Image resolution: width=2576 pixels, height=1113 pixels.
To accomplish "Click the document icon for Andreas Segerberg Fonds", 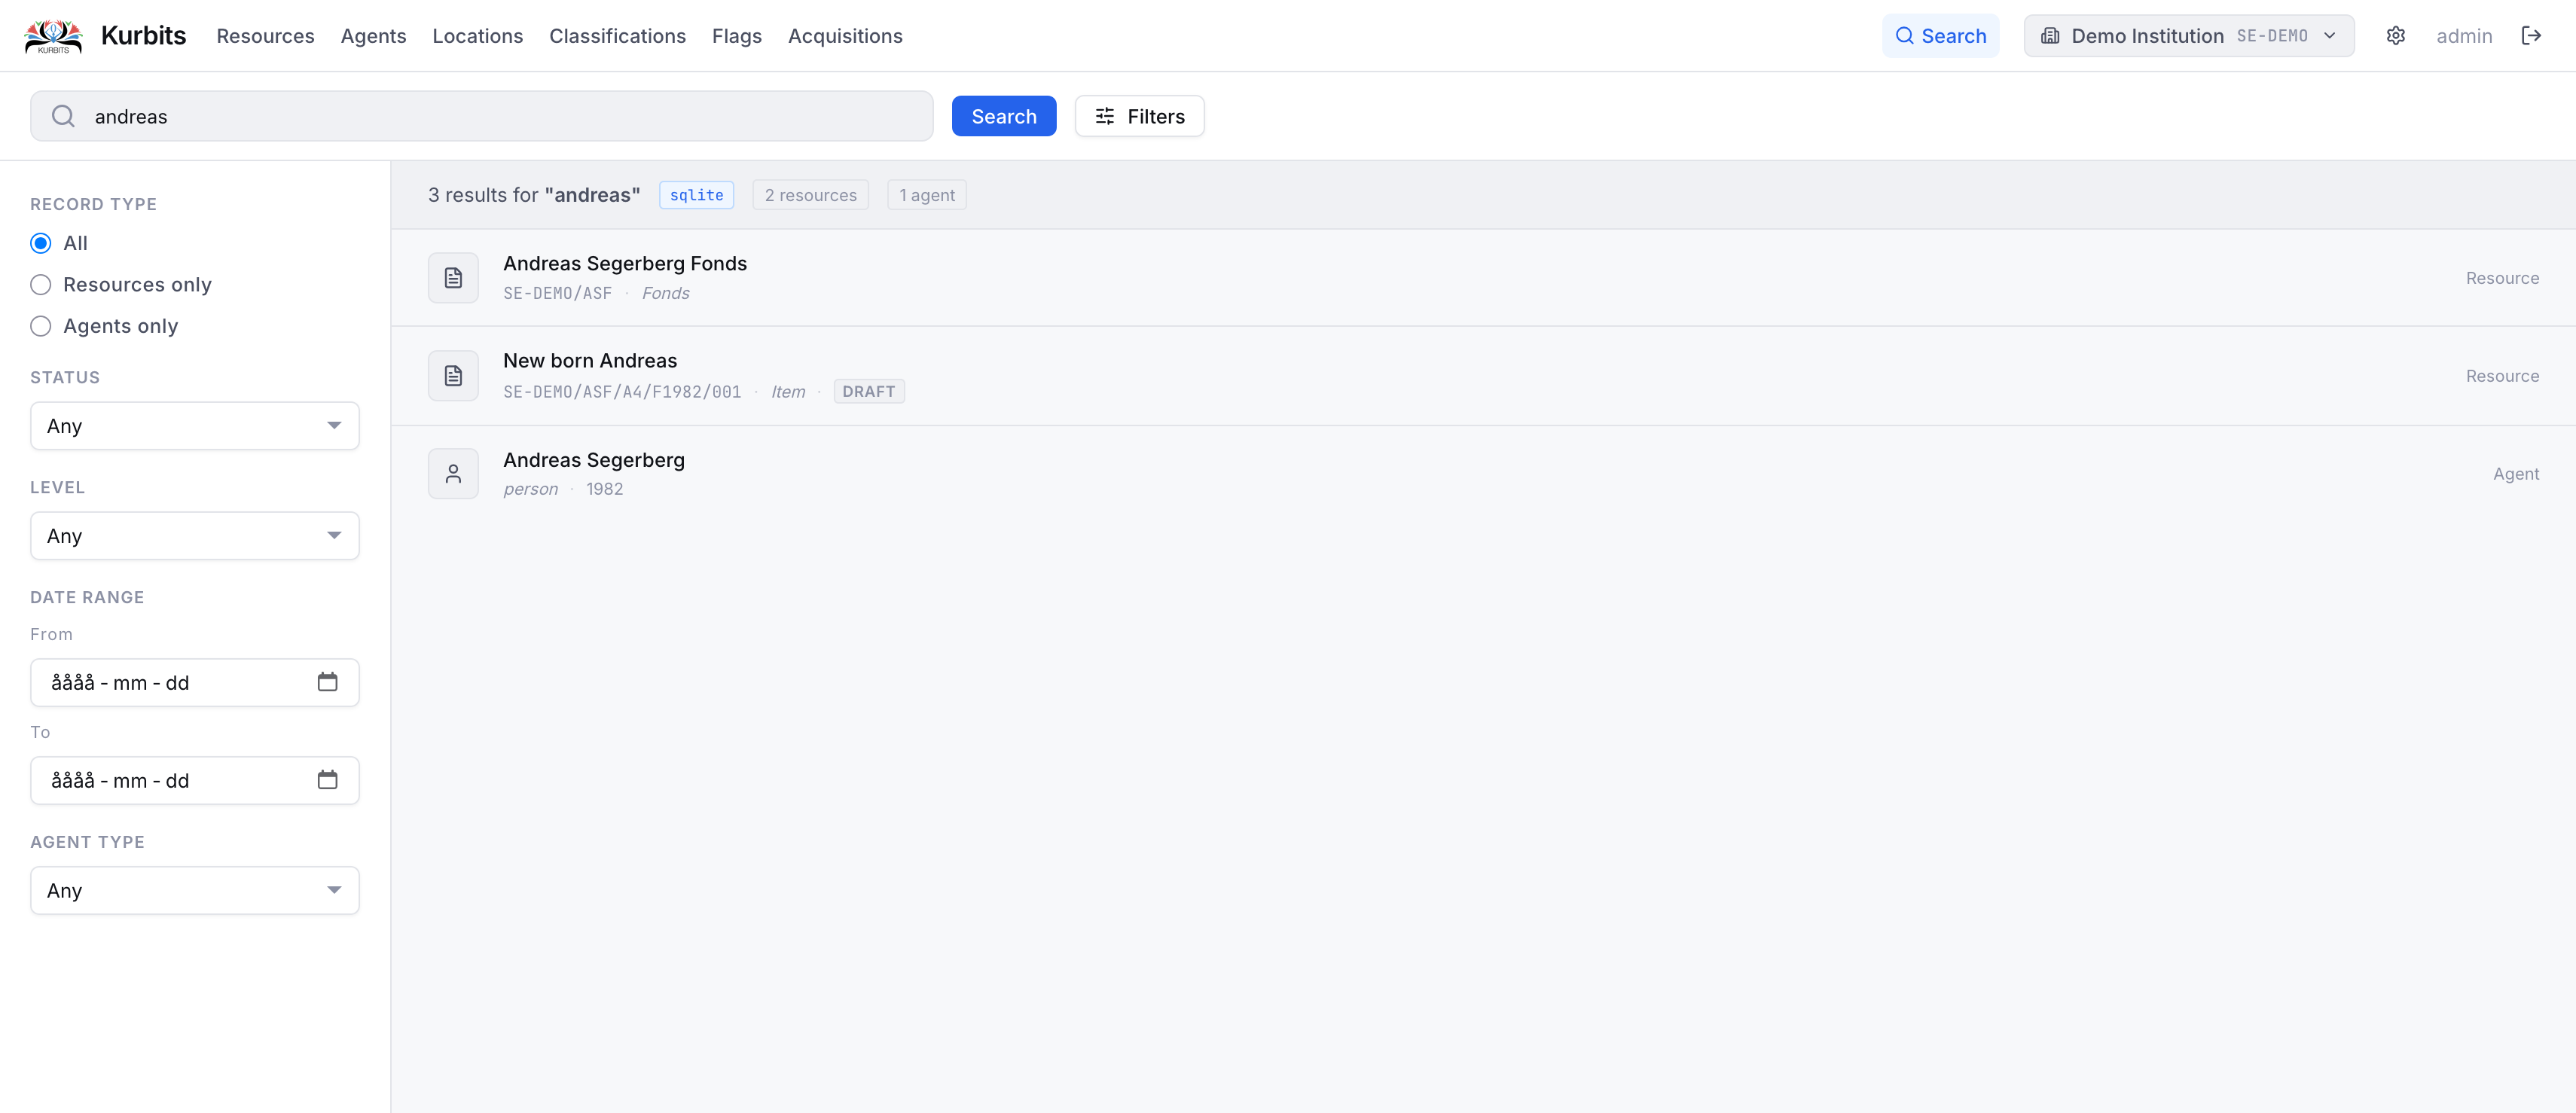I will pos(453,277).
